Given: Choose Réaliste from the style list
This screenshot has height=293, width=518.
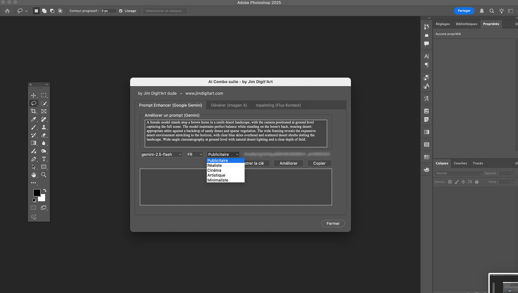Looking at the screenshot, I should point(226,165).
